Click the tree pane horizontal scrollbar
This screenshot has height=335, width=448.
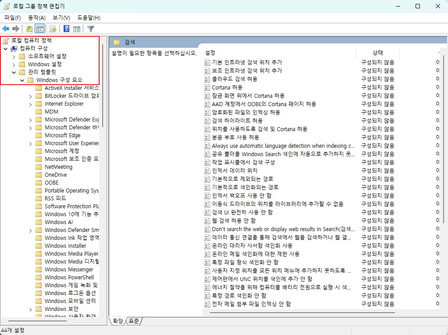[x=38, y=321]
